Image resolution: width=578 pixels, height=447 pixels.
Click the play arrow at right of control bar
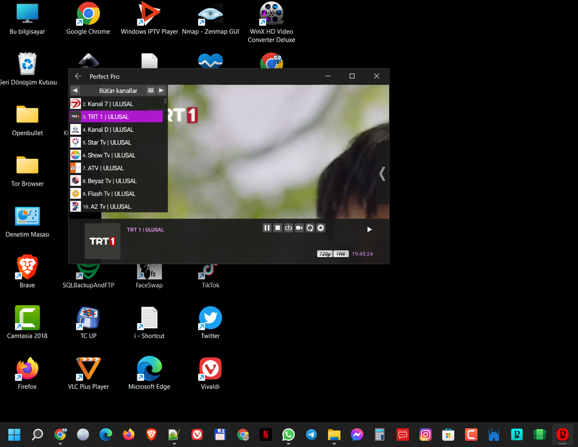369,230
